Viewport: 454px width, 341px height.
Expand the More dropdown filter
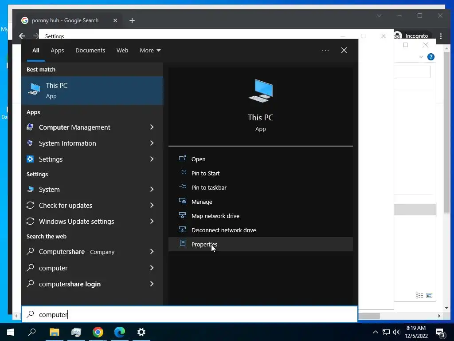coord(150,50)
